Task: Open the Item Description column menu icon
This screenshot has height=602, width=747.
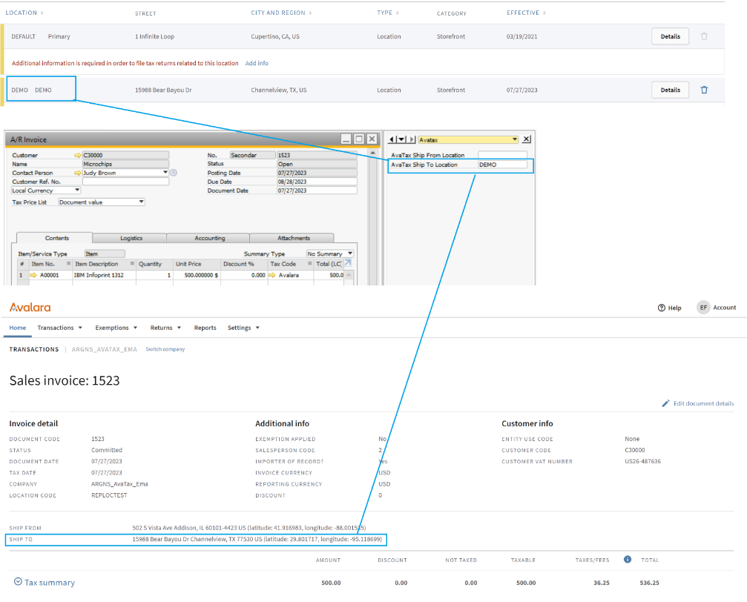Action: tap(133, 263)
